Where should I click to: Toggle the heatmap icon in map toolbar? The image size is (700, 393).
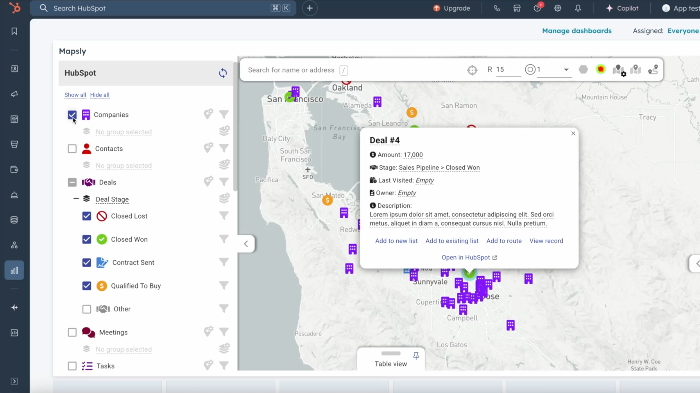point(601,69)
